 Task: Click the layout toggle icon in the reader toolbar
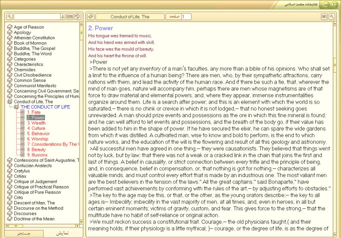click(x=324, y=17)
